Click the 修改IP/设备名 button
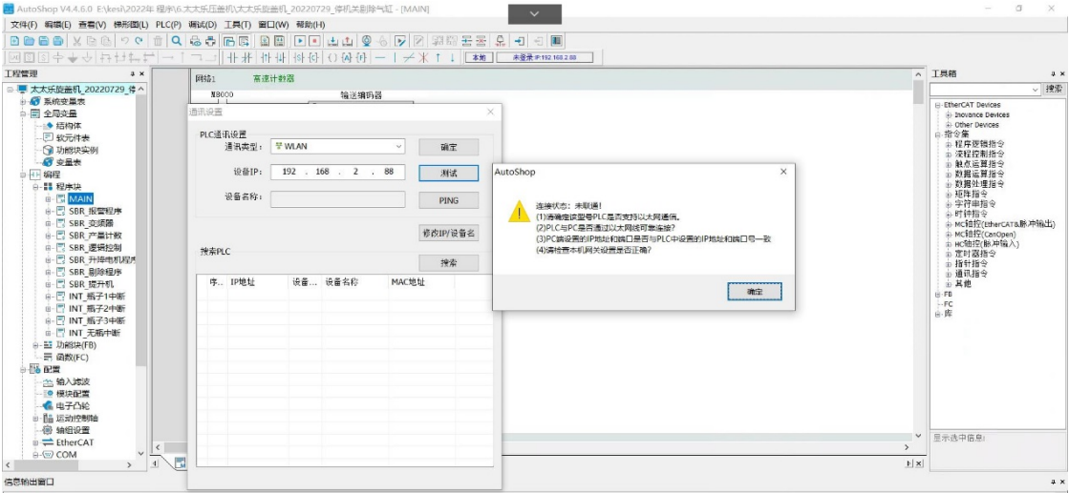1069x493 pixels. pyautogui.click(x=449, y=234)
